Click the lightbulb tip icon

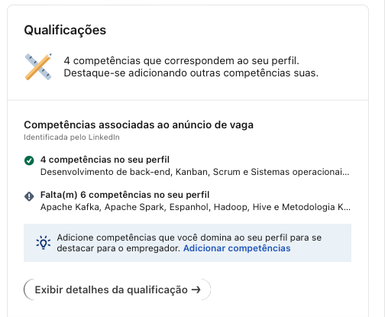(44, 243)
